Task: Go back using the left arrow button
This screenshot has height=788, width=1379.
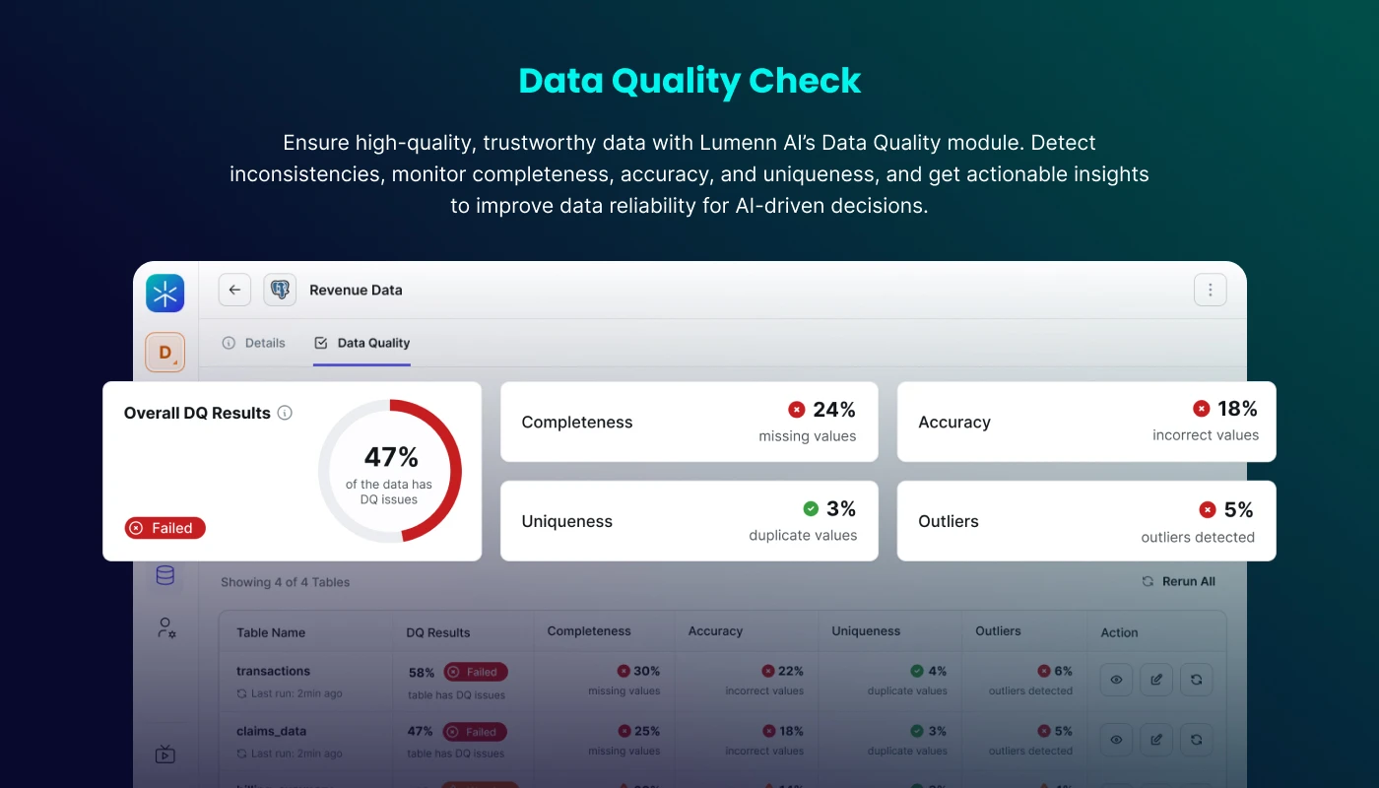Action: pos(234,290)
